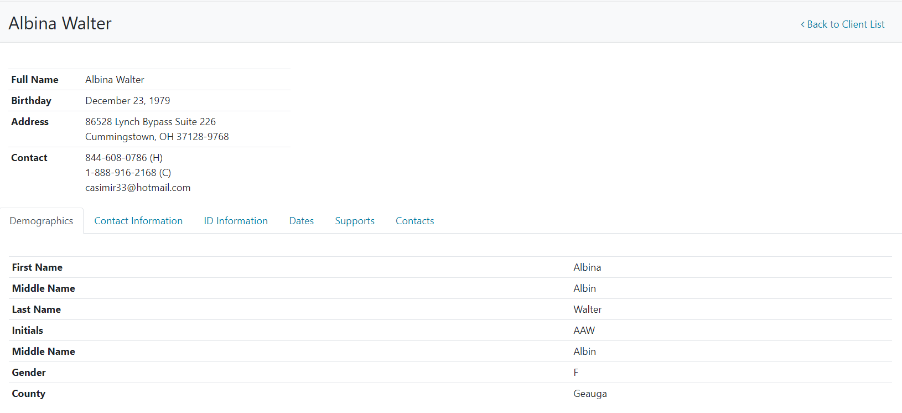Open the ID Information tab
This screenshot has width=902, height=413.
click(x=236, y=221)
